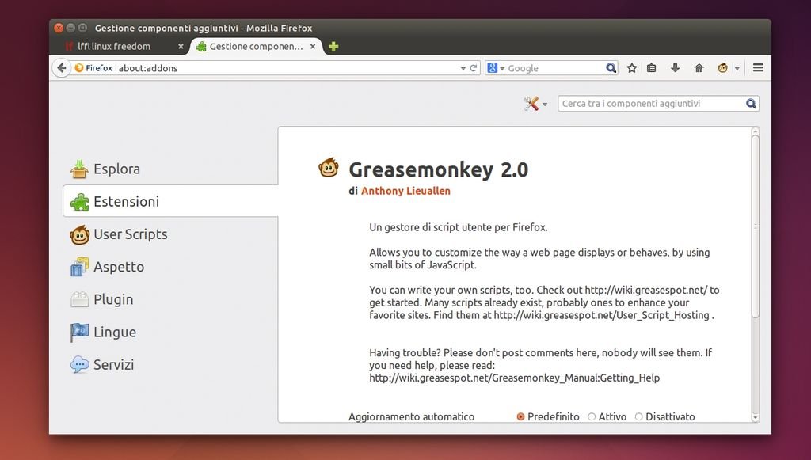
Task: Click 'Un gestore di script utente per Firefox.'
Action: [x=459, y=227]
